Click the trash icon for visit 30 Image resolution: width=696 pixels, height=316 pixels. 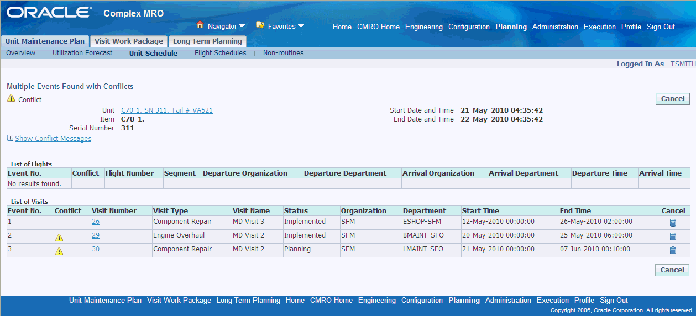click(673, 250)
